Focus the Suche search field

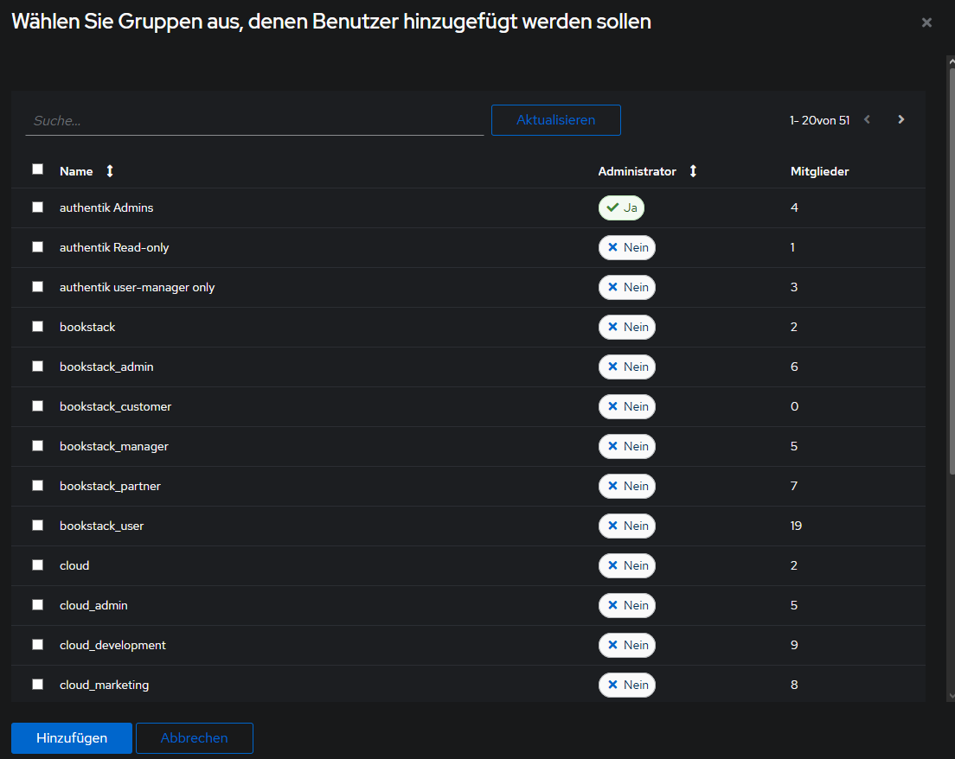click(254, 121)
